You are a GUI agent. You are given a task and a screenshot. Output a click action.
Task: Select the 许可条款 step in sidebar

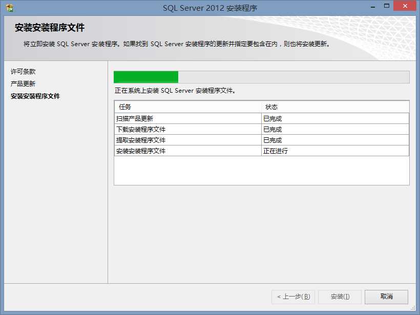tap(23, 72)
